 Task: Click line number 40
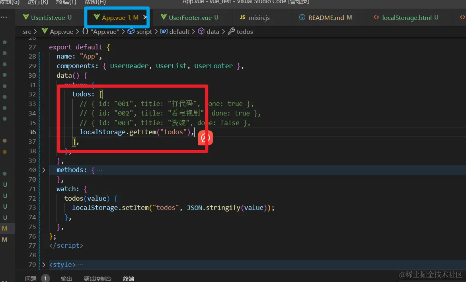(32, 170)
